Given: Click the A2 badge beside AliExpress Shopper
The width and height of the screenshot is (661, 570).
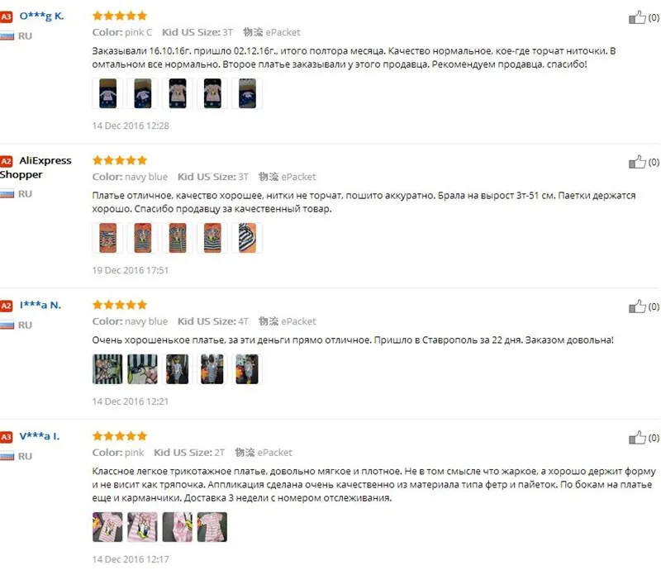Looking at the screenshot, I should pyautogui.click(x=7, y=161).
